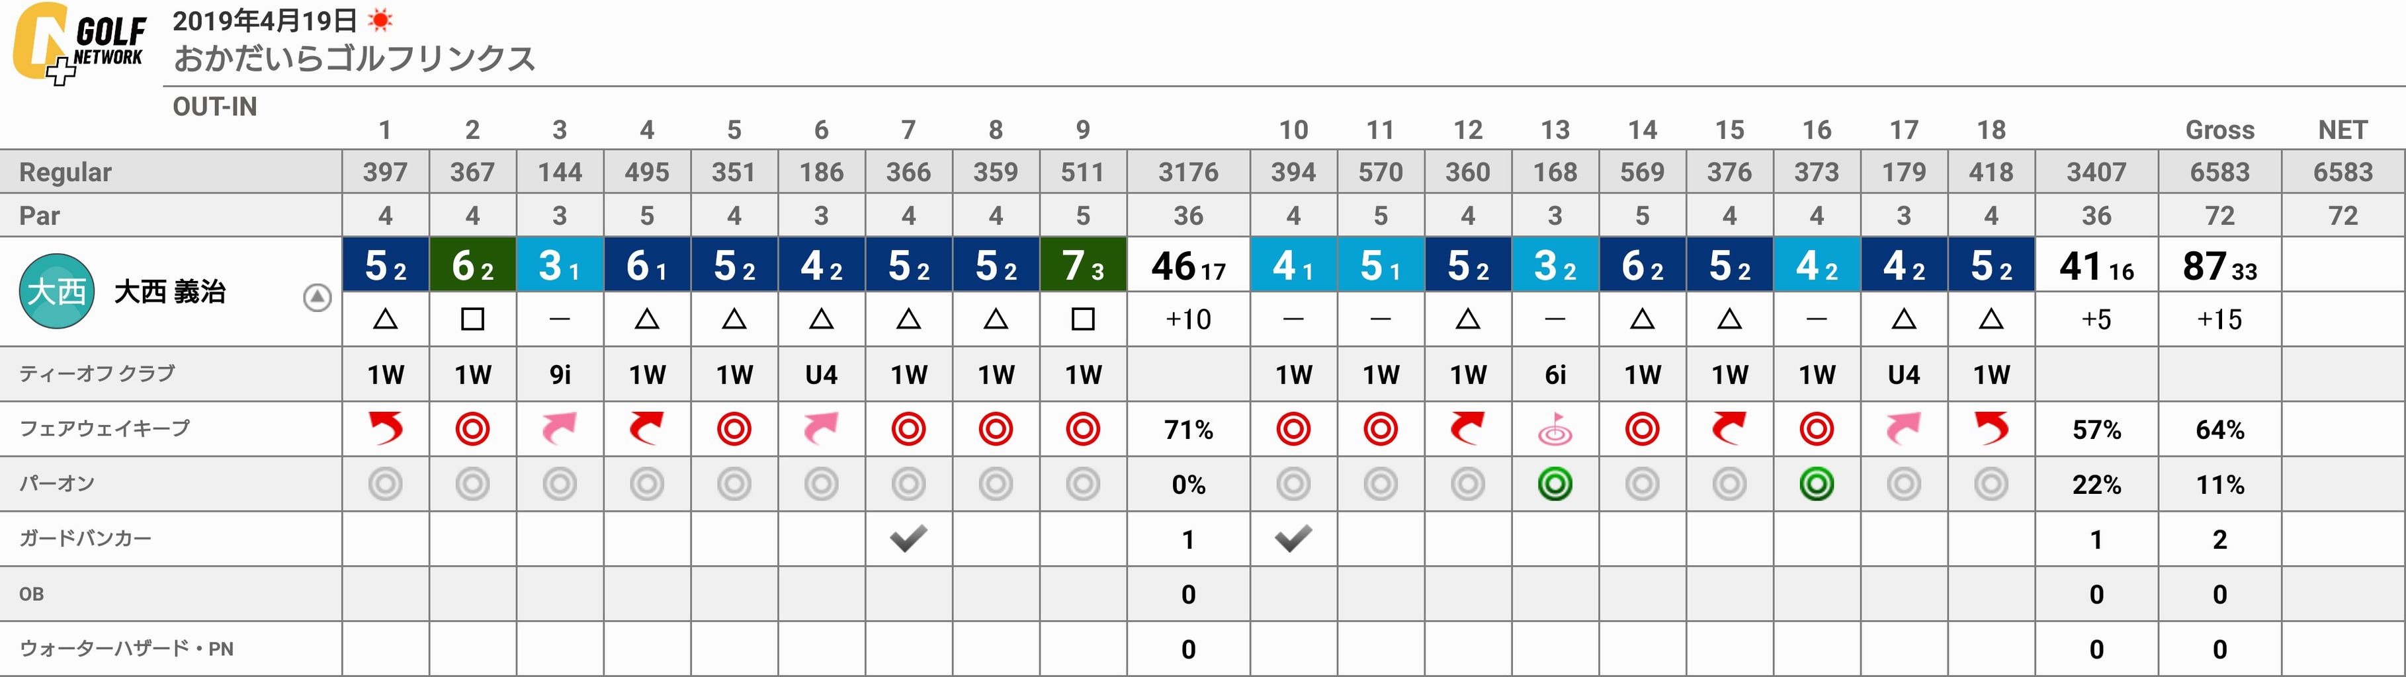Click hole 13 pink flag green icon
This screenshot has height=677, width=2406.
pyautogui.click(x=1555, y=428)
